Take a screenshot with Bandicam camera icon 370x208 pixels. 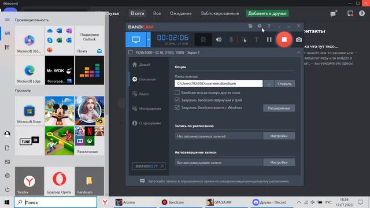click(299, 40)
